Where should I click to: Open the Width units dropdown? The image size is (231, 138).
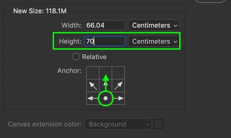[154, 25]
